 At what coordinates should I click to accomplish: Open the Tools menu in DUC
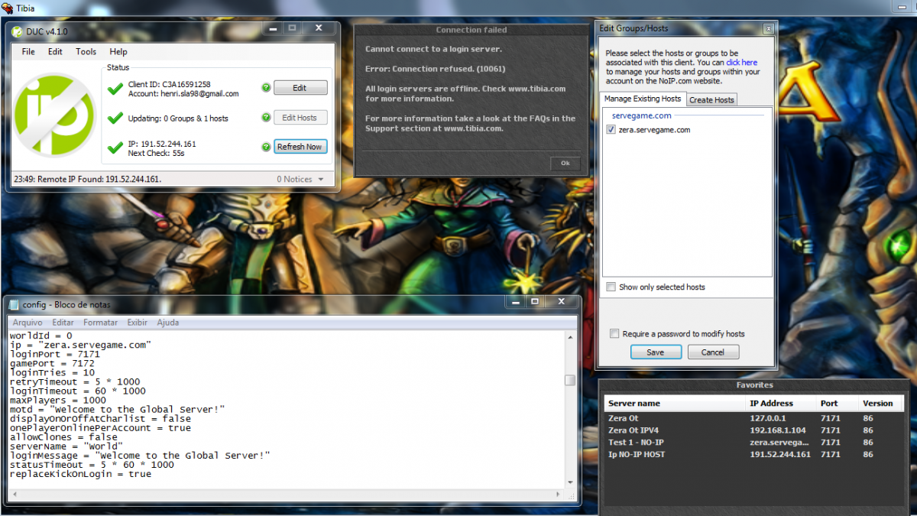click(86, 52)
